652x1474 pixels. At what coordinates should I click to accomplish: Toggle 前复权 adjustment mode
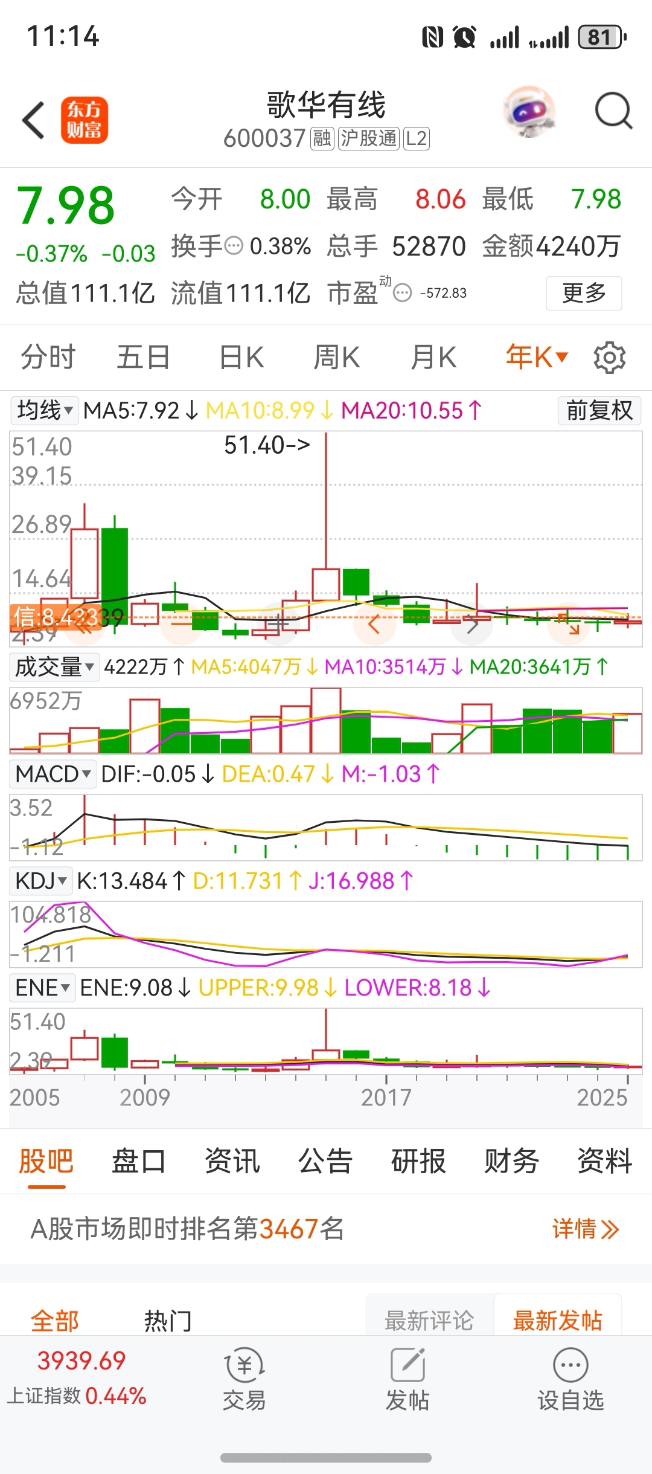(x=599, y=410)
